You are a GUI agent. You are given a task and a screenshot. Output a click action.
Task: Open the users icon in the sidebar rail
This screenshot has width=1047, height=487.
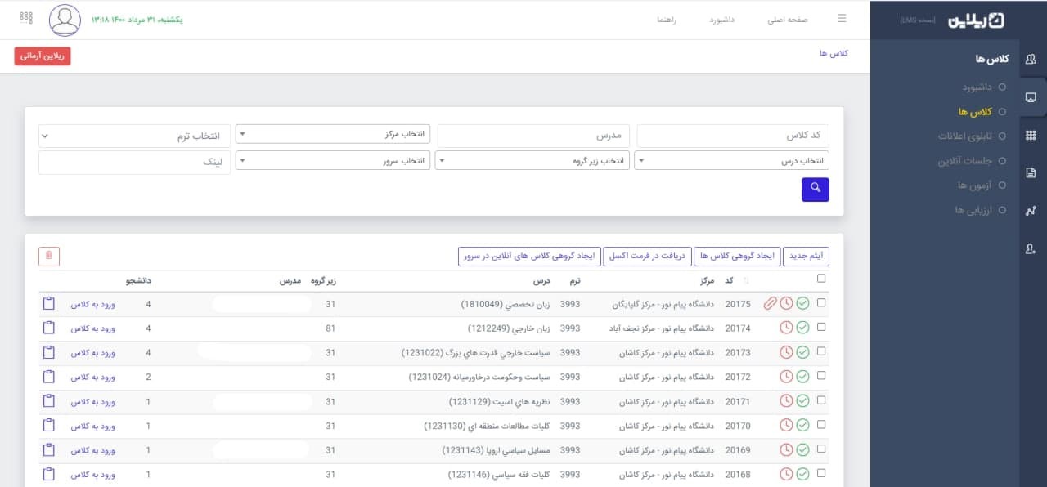(1031, 59)
